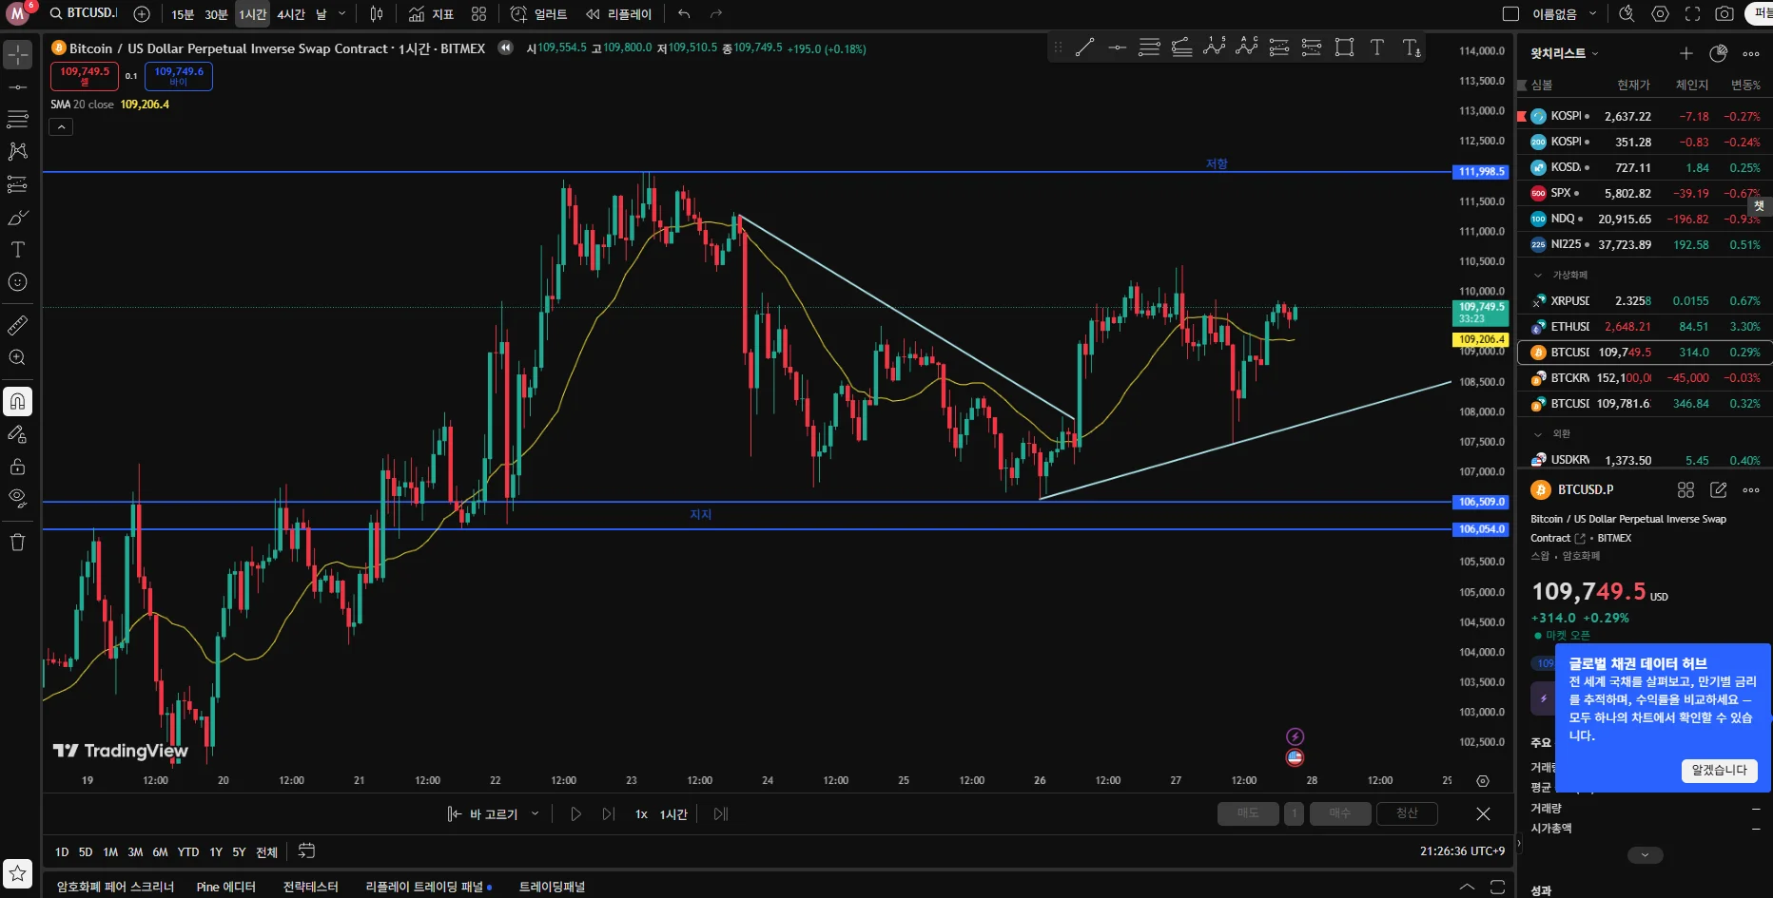Toggle the right sidebar collapse handle
The width and height of the screenshot is (1773, 898).
coord(1518,842)
